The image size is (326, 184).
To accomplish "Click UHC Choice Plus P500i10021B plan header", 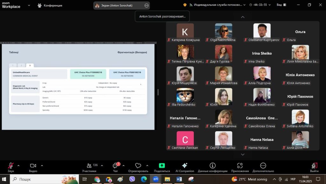I will [127, 74].
